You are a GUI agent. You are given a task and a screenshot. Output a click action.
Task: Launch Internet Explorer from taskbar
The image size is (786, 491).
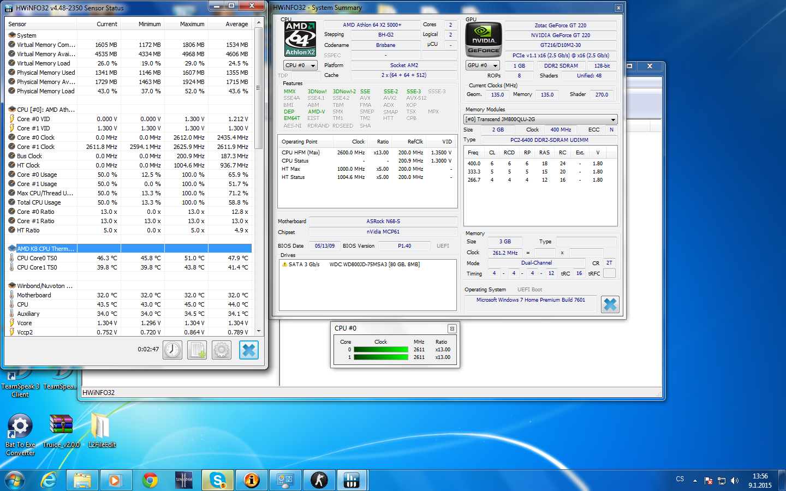49,480
